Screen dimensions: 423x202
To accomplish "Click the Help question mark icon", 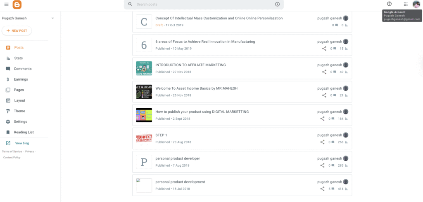I will (x=389, y=4).
